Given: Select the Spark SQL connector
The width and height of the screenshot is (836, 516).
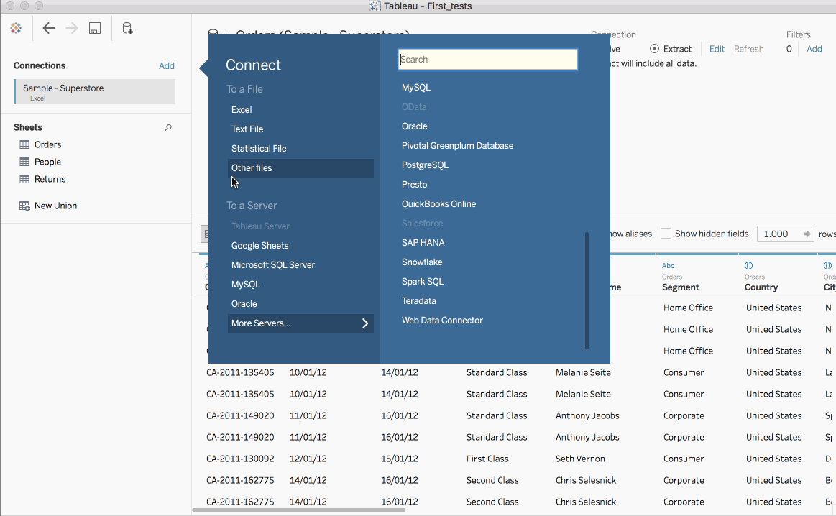Looking at the screenshot, I should tap(422, 282).
